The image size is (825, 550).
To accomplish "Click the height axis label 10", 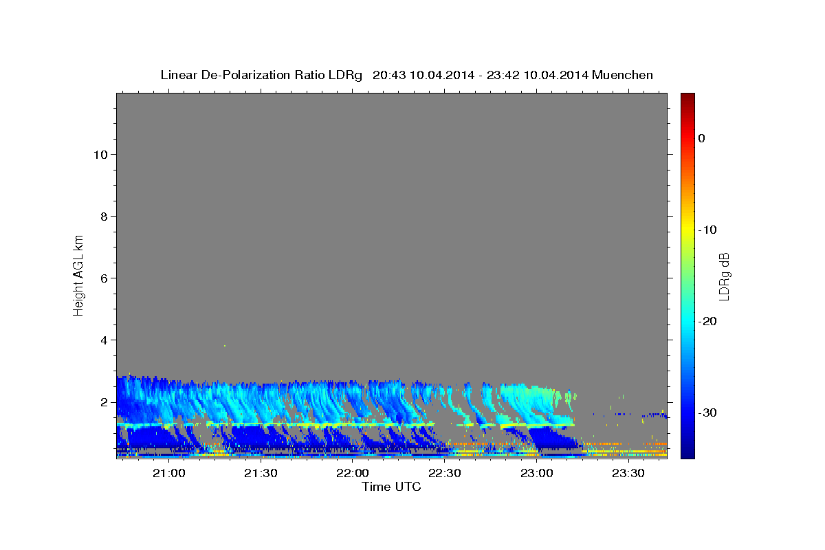I will coord(100,155).
